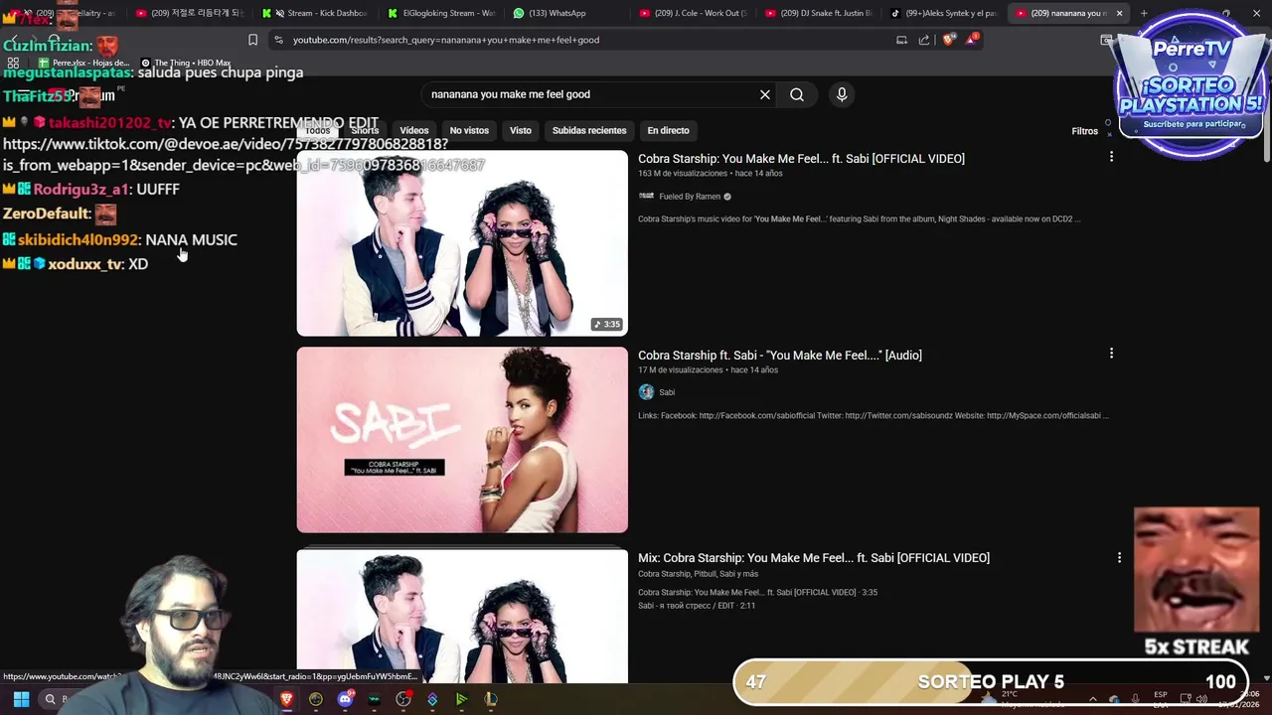Close the active nananana YouTube tab
This screenshot has width=1272, height=715.
tap(1119, 13)
